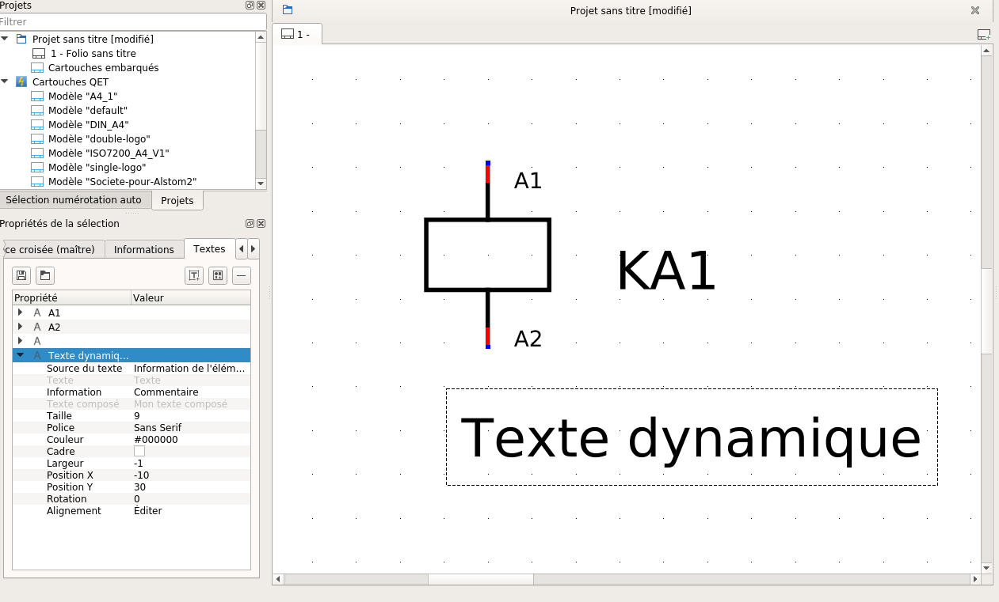Image resolution: width=999 pixels, height=602 pixels.
Task: Click the add folio icon at top-right of tab bar
Action: pyautogui.click(x=983, y=35)
